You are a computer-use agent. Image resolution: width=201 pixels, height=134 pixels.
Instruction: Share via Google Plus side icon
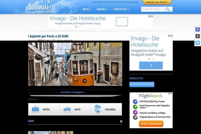(198, 36)
